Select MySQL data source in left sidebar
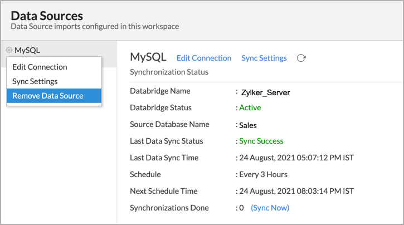This screenshot has height=225, width=404. click(x=27, y=50)
